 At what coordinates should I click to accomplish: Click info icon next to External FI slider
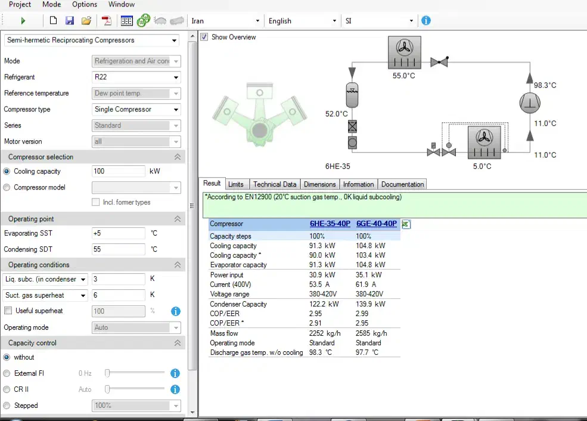coord(175,373)
